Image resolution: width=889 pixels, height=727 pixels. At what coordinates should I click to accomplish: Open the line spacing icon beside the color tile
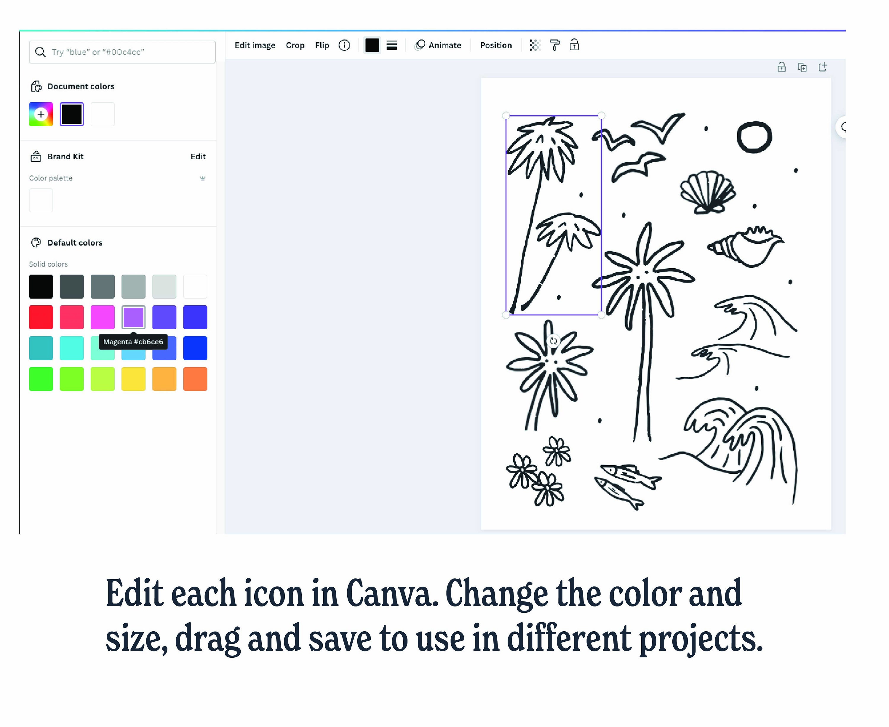tap(392, 45)
